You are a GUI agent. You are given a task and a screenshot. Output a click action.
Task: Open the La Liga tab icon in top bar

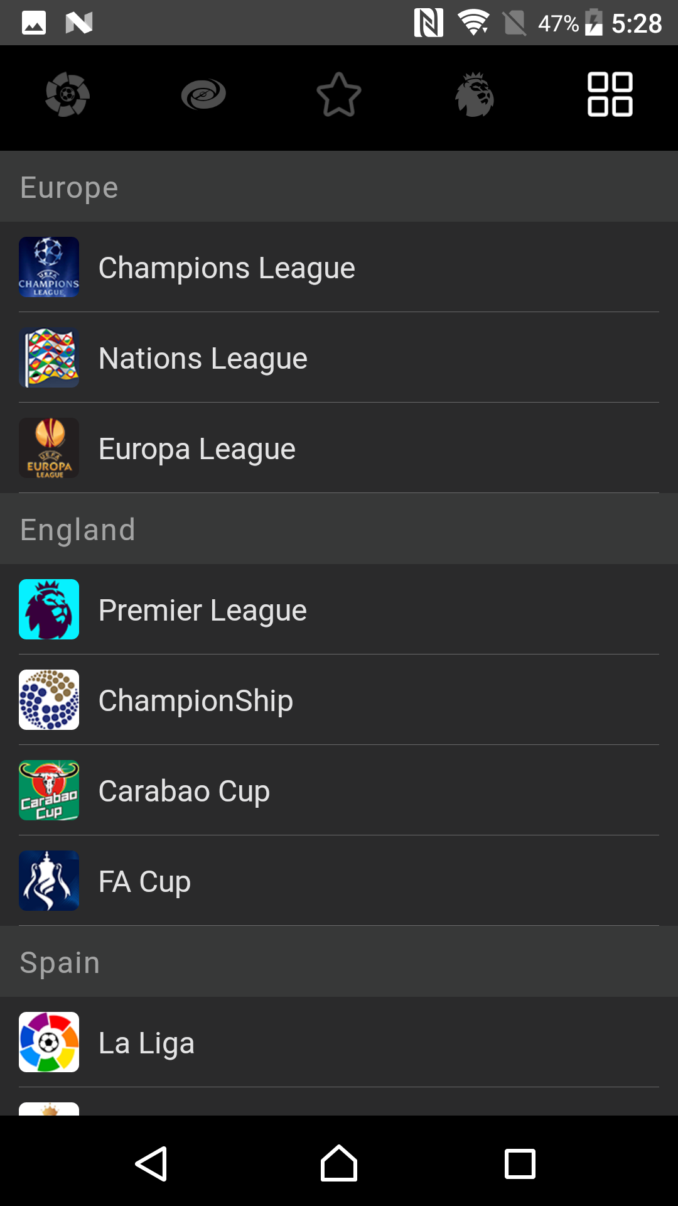[68, 95]
